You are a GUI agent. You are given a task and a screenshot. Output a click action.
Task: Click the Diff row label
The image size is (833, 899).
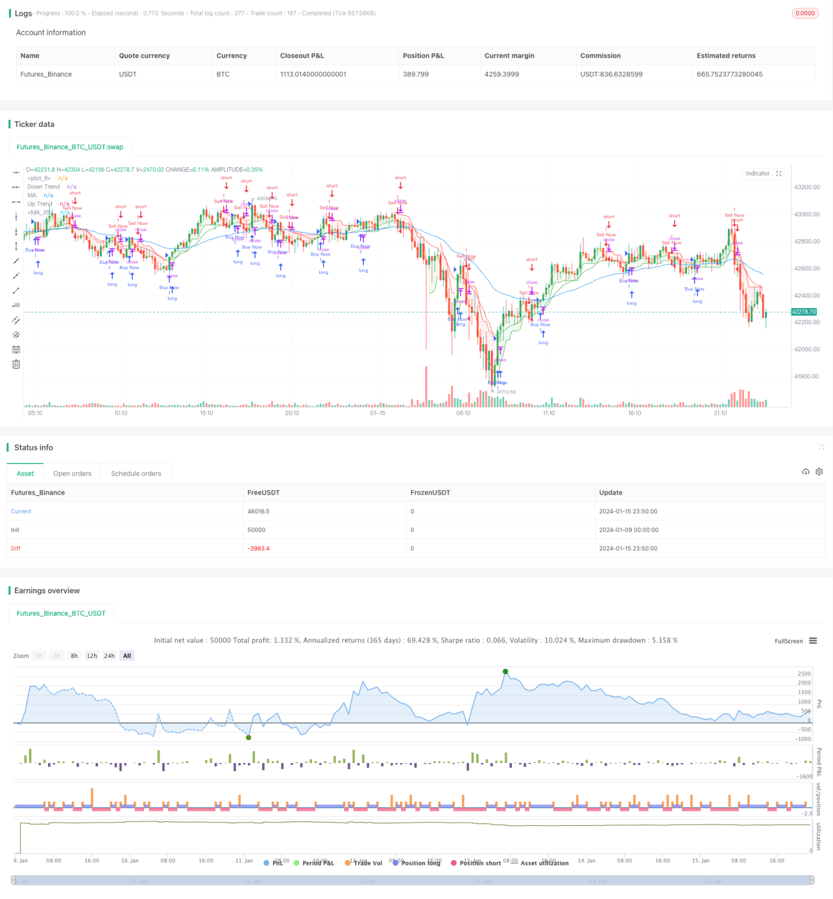[16, 548]
